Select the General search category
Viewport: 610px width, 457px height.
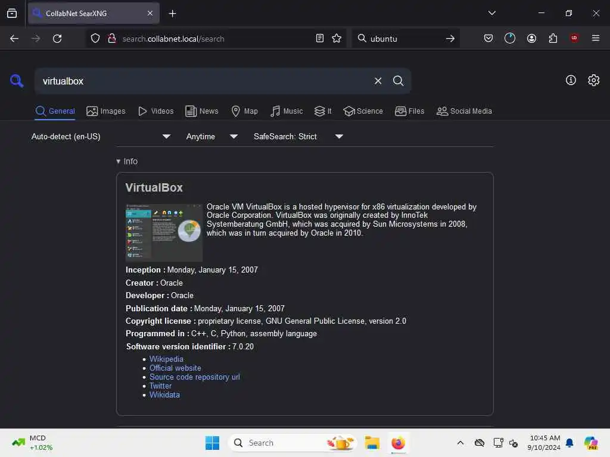pyautogui.click(x=55, y=111)
